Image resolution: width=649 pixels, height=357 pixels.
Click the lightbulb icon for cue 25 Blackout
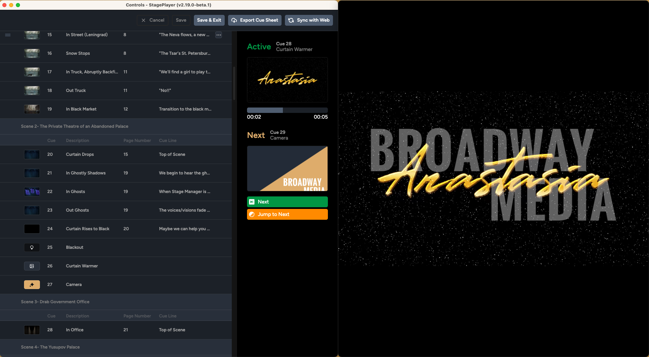32,247
